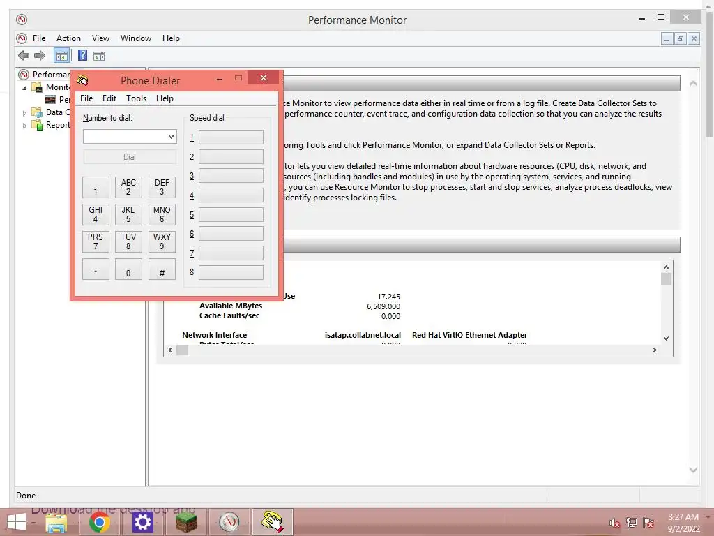Open Edit menu in Phone Dialer
The height and width of the screenshot is (536, 714).
click(109, 98)
